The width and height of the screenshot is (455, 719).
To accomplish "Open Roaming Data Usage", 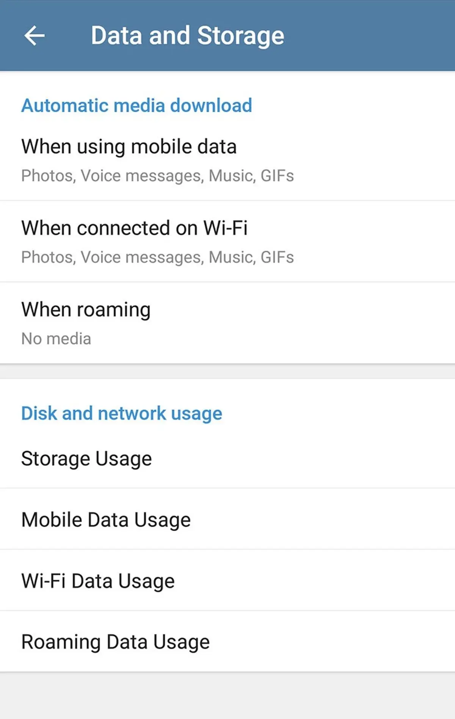I will tap(115, 642).
